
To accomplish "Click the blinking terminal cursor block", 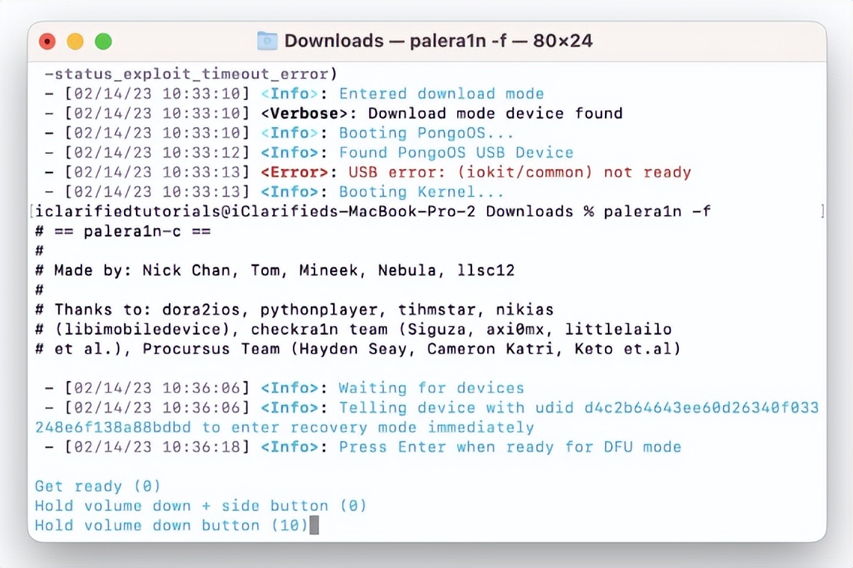I will point(314,525).
